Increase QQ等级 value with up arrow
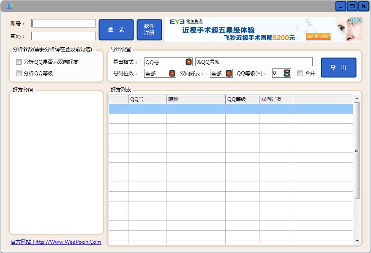 [x=287, y=71]
